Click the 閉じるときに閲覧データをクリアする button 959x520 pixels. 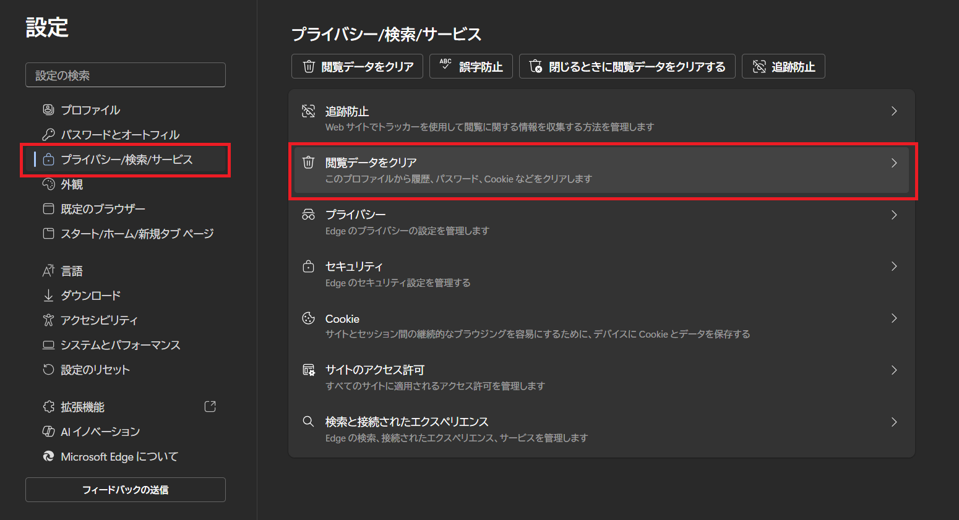627,66
